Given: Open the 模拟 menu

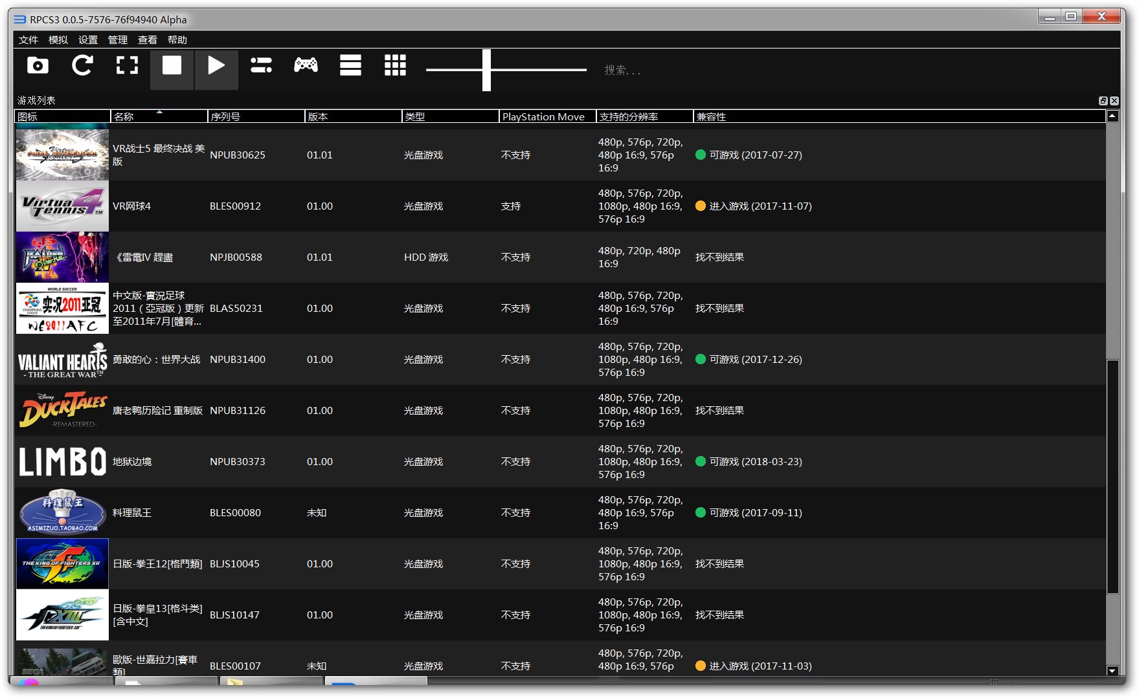Looking at the screenshot, I should click(58, 40).
